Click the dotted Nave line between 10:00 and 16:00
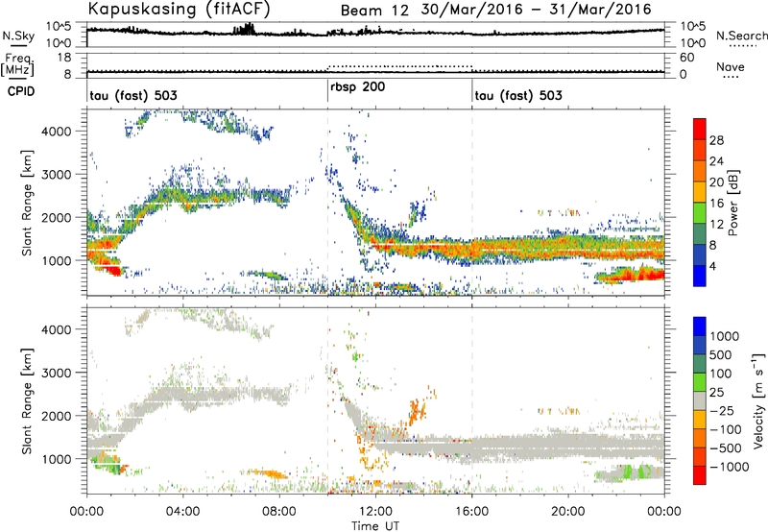 click(x=399, y=65)
